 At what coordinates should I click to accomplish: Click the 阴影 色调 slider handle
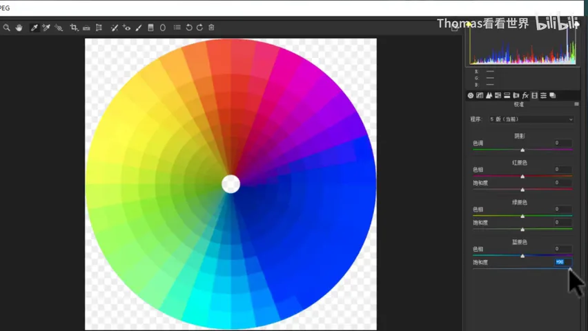click(522, 150)
